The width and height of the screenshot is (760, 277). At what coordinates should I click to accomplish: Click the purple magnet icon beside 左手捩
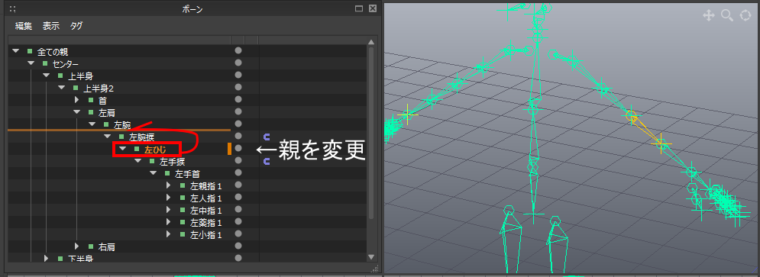tap(266, 162)
